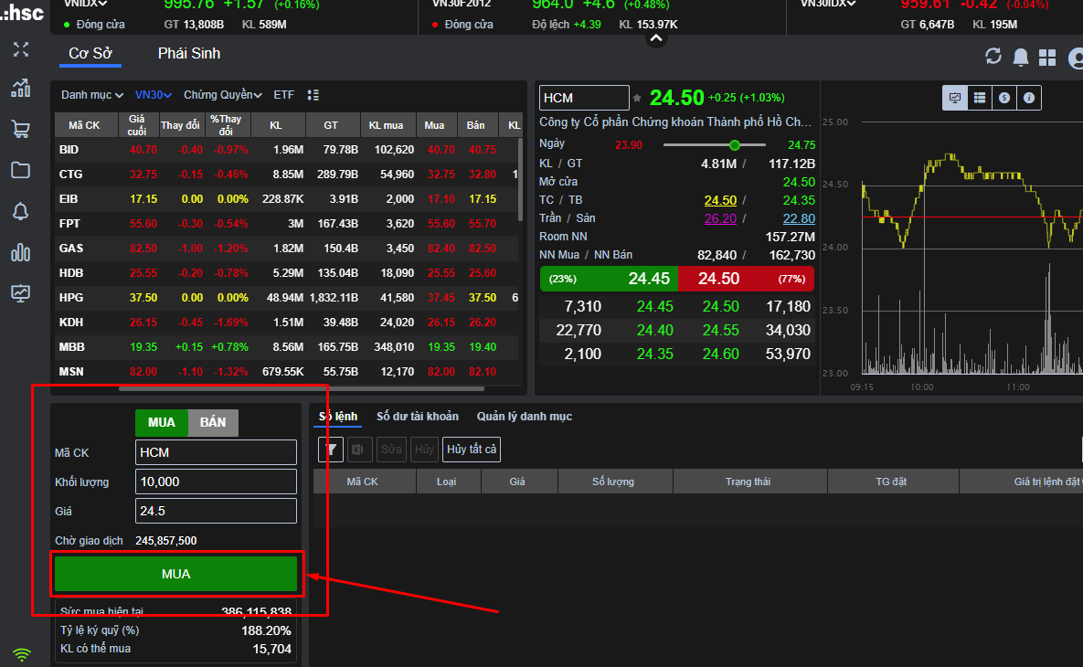Viewport: 1083px width, 667px height.
Task: Select the MBB row in the stock table
Action: click(287, 346)
